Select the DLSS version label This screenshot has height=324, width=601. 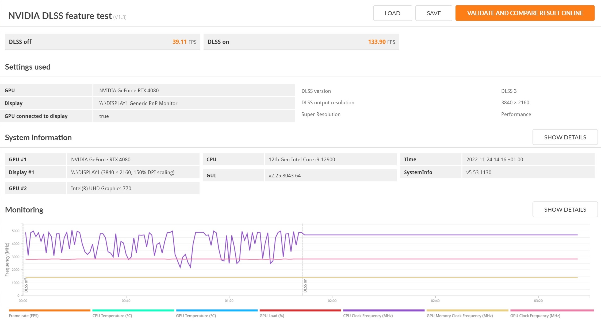coord(316,91)
